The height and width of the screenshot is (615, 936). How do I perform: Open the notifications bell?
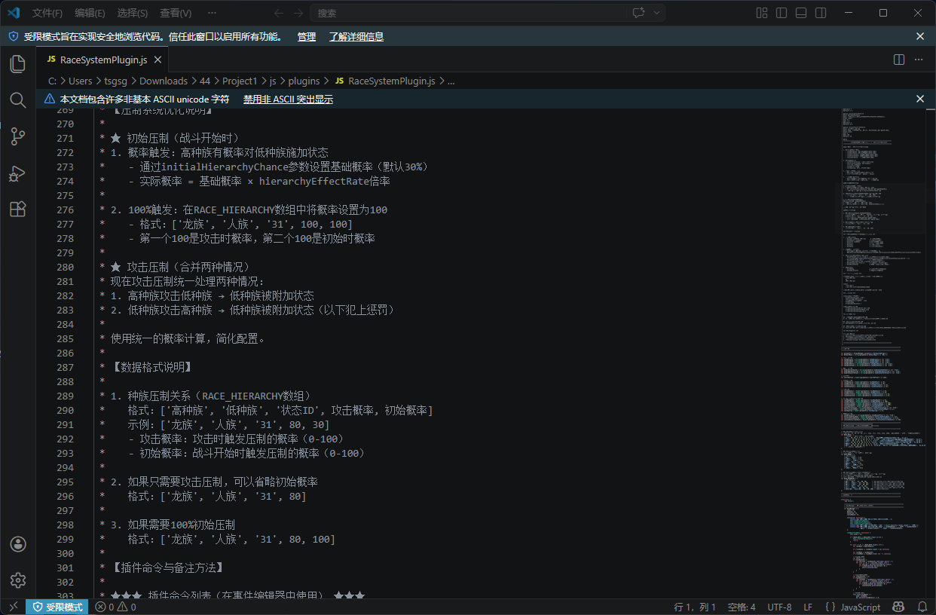pos(922,607)
